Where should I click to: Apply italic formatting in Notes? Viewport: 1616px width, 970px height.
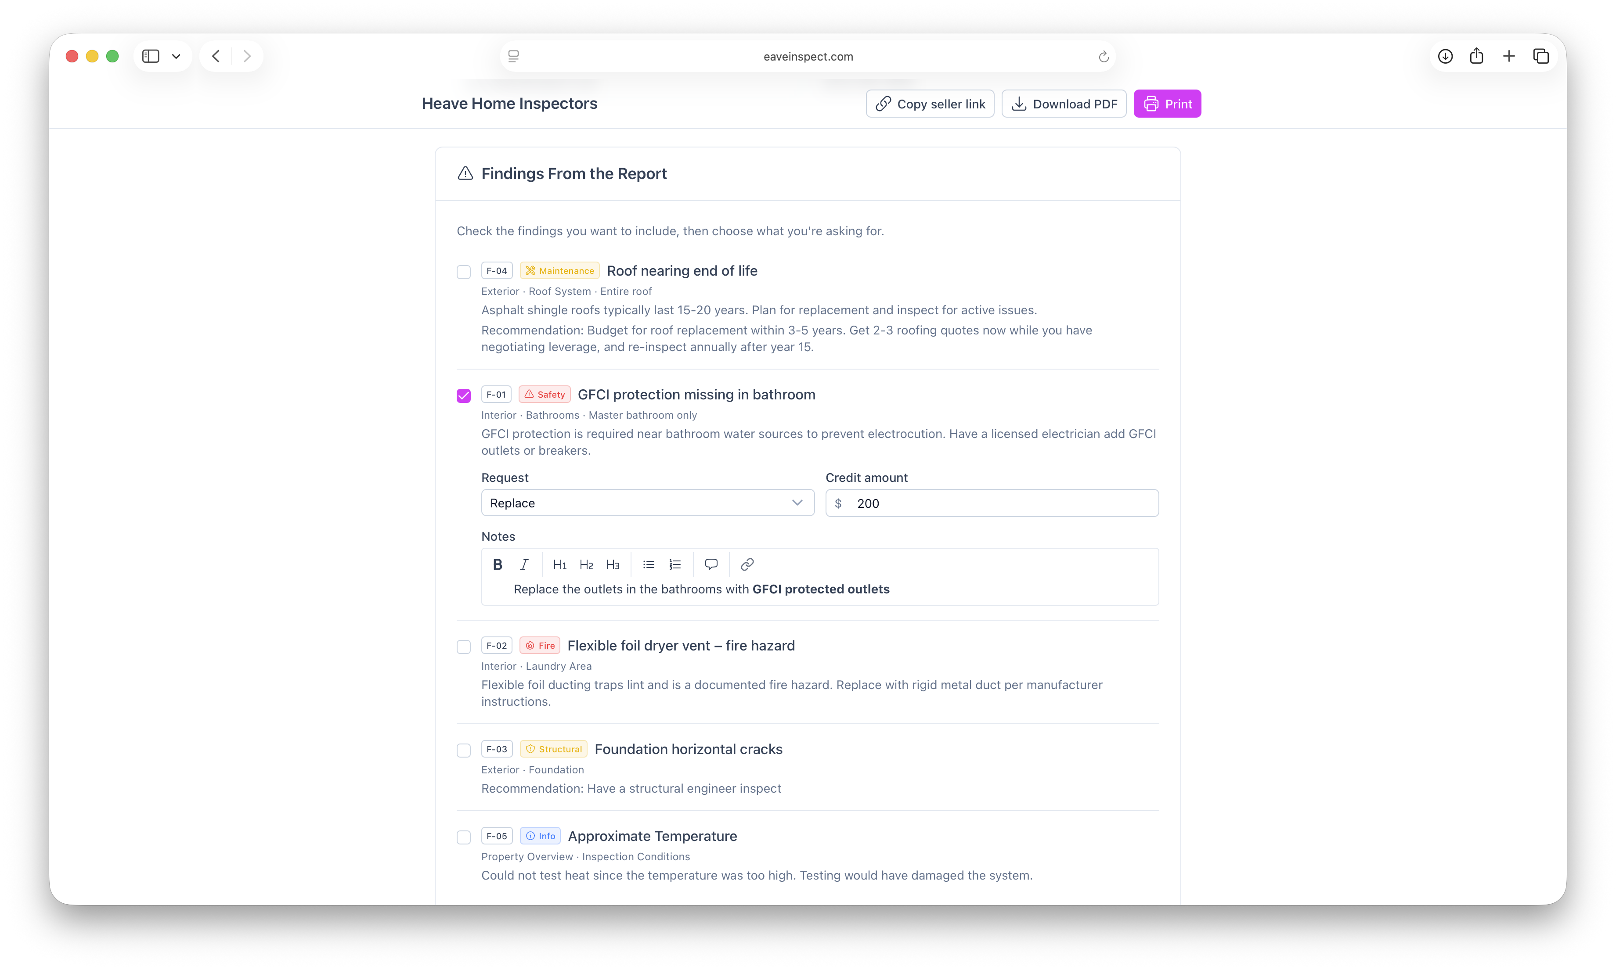tap(524, 564)
